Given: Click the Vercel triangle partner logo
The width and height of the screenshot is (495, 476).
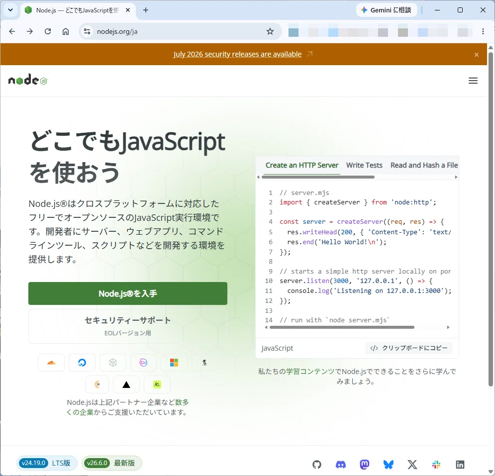Looking at the screenshot, I should coord(126,384).
